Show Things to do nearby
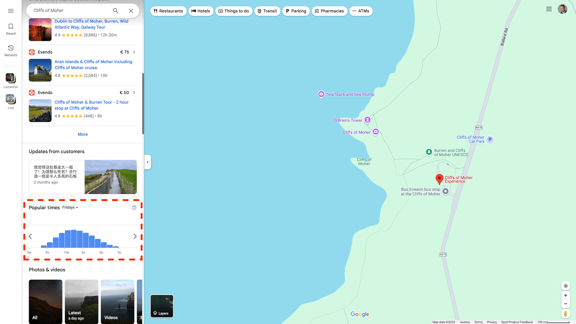The width and height of the screenshot is (576, 324). tap(234, 11)
